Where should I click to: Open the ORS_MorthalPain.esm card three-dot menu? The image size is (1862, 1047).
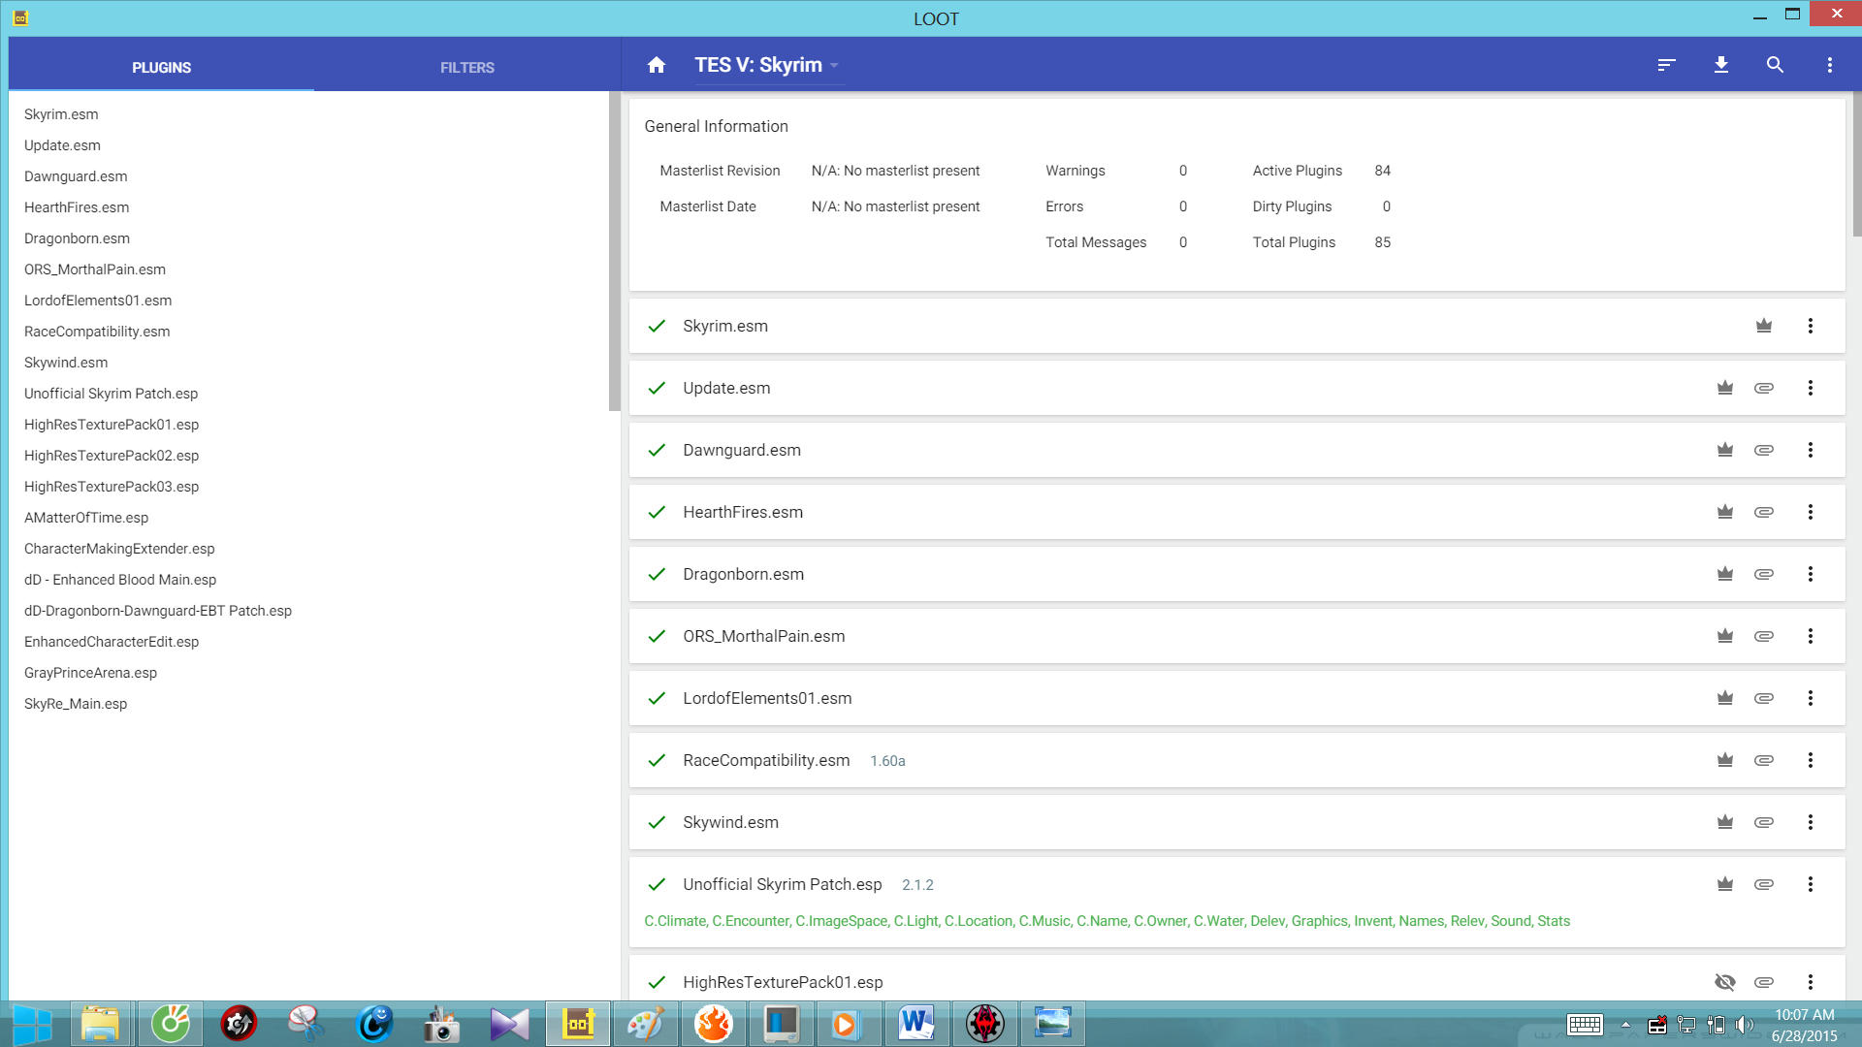[1810, 636]
